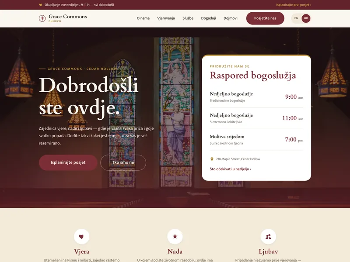The image size is (350, 262).
Task: Click the PRIDRUŽITE NAM SE label
Action: (x=229, y=66)
